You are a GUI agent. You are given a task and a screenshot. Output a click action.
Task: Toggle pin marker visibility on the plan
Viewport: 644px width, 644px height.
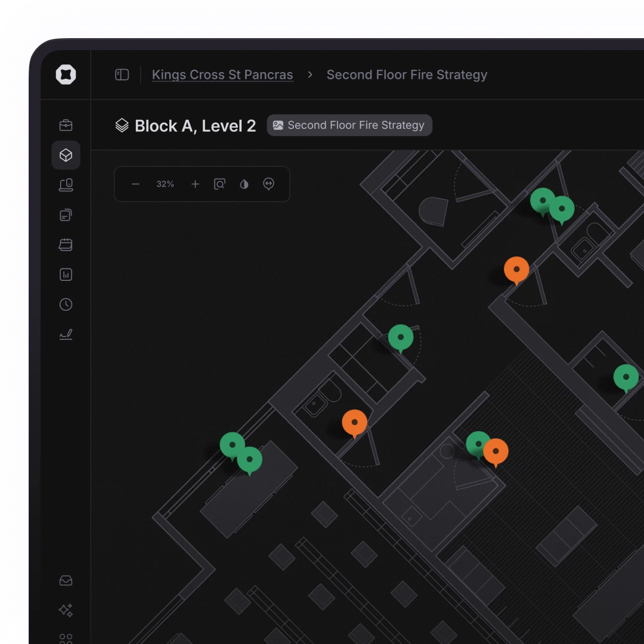(x=268, y=184)
